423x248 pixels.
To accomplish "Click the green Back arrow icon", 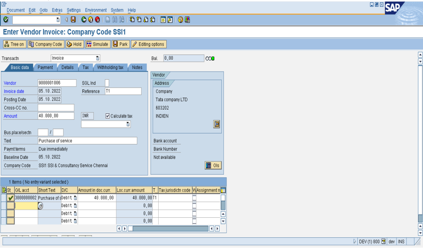I will 84,20.
